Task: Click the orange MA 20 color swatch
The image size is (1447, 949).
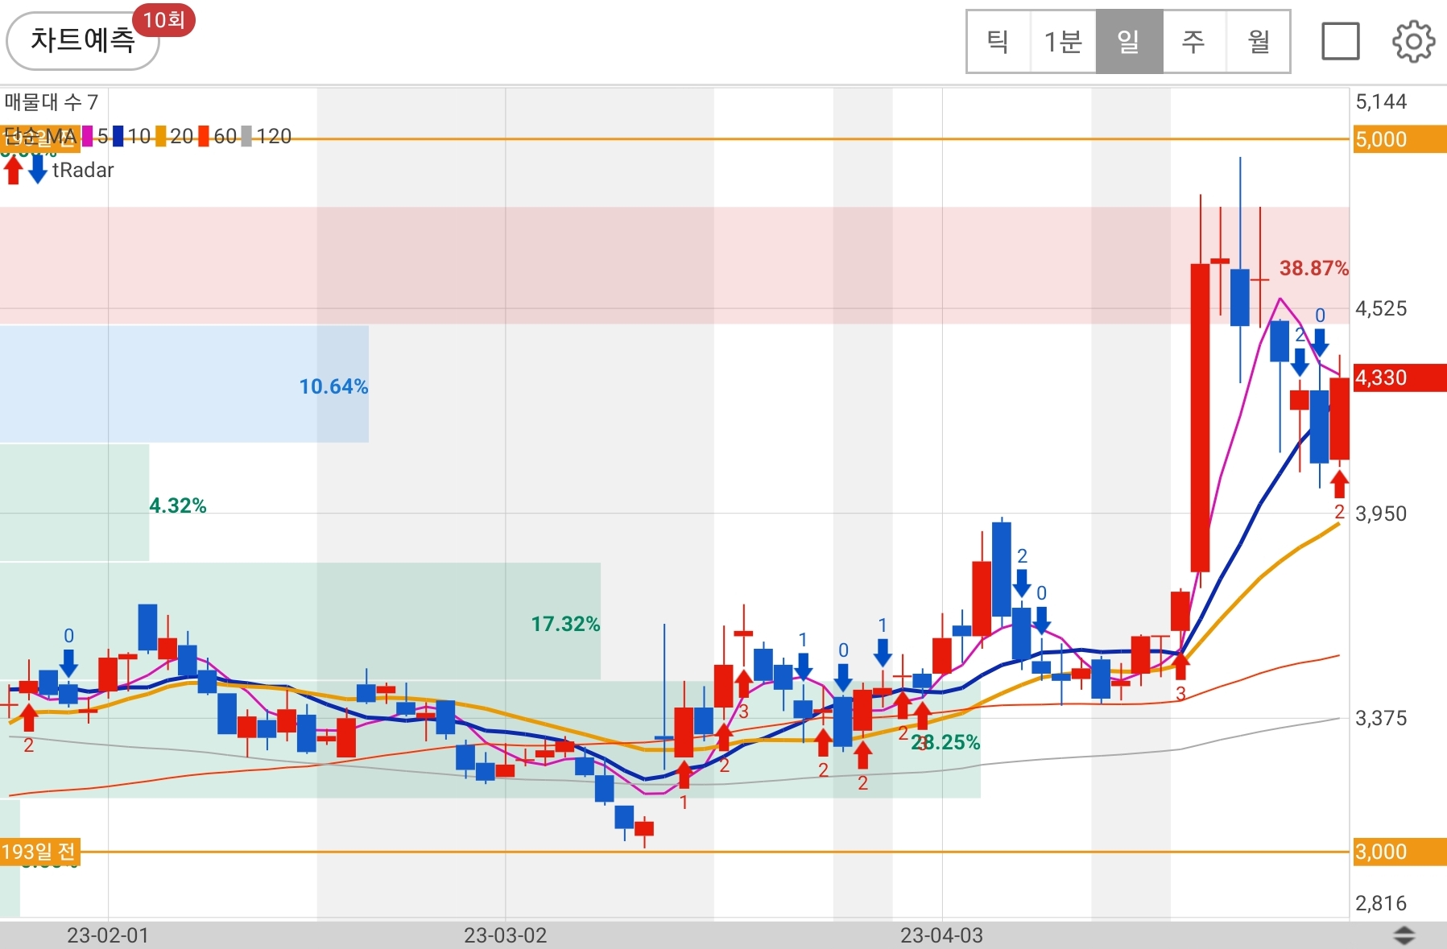Action: coord(161,136)
